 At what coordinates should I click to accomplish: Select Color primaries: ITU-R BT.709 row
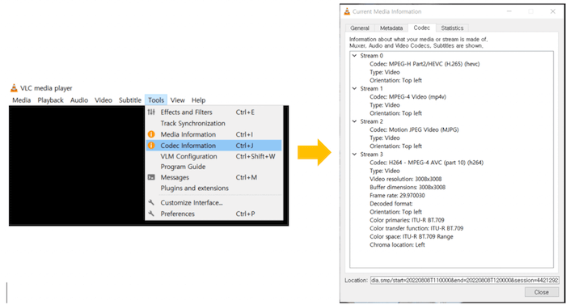[x=407, y=220]
